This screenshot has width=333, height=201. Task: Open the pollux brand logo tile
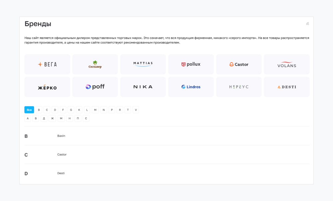(191, 64)
